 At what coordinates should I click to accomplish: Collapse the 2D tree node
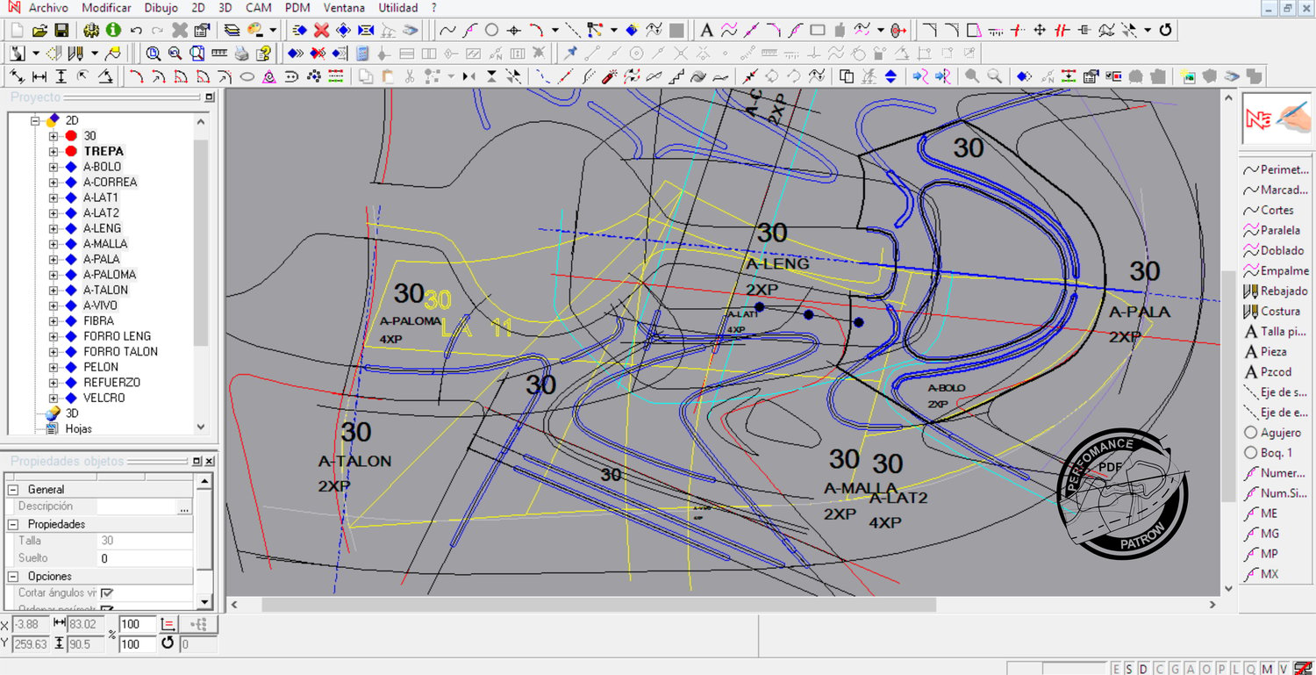pyautogui.click(x=36, y=120)
